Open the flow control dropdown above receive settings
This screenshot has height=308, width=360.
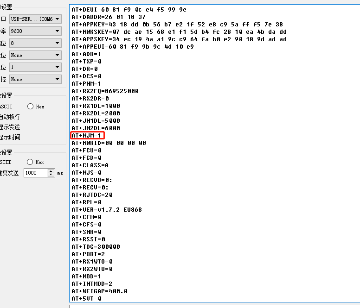(x=35, y=79)
